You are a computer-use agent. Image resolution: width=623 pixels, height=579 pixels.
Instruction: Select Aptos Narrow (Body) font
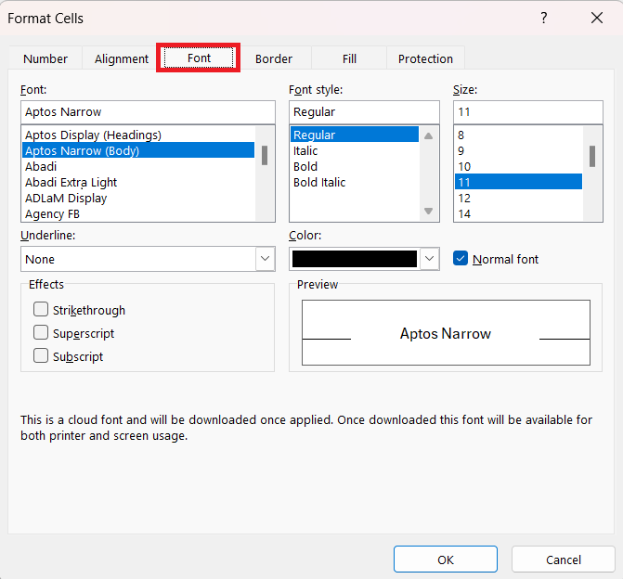pyautogui.click(x=138, y=151)
